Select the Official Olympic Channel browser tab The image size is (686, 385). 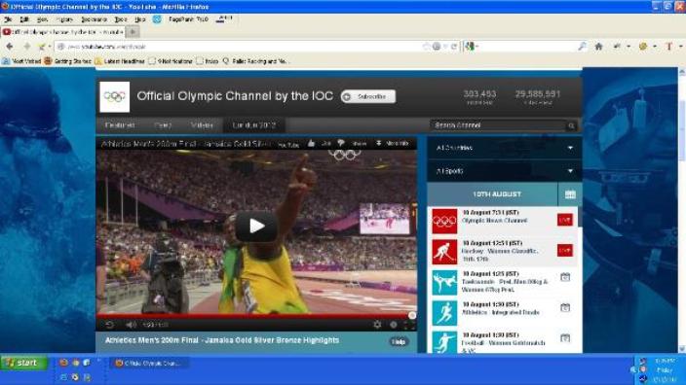(x=62, y=32)
